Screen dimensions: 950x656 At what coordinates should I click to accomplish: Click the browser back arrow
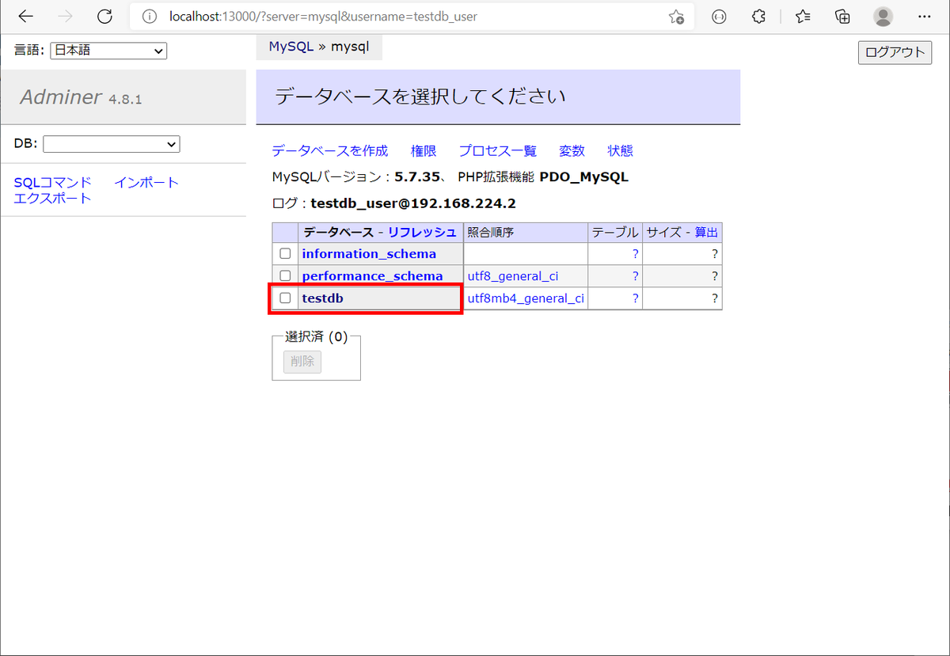(x=24, y=16)
